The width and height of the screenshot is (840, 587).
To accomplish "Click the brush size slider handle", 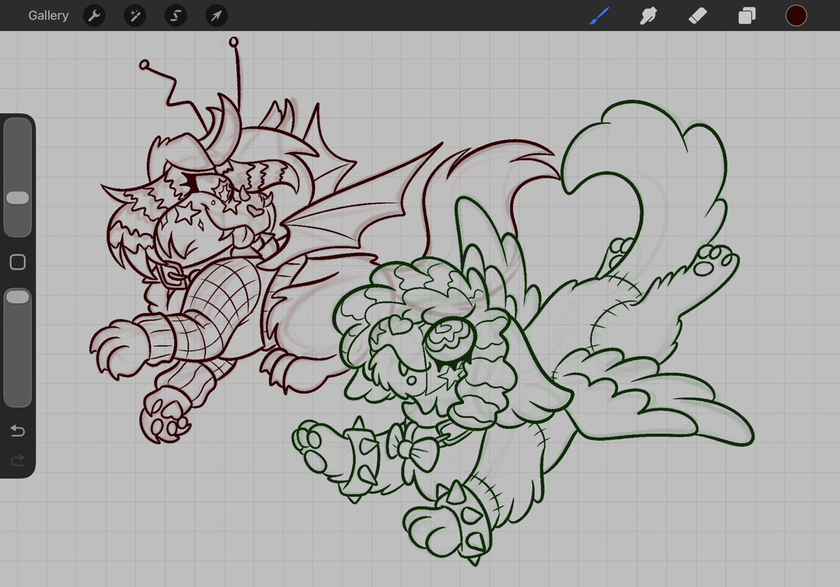I will (18, 198).
